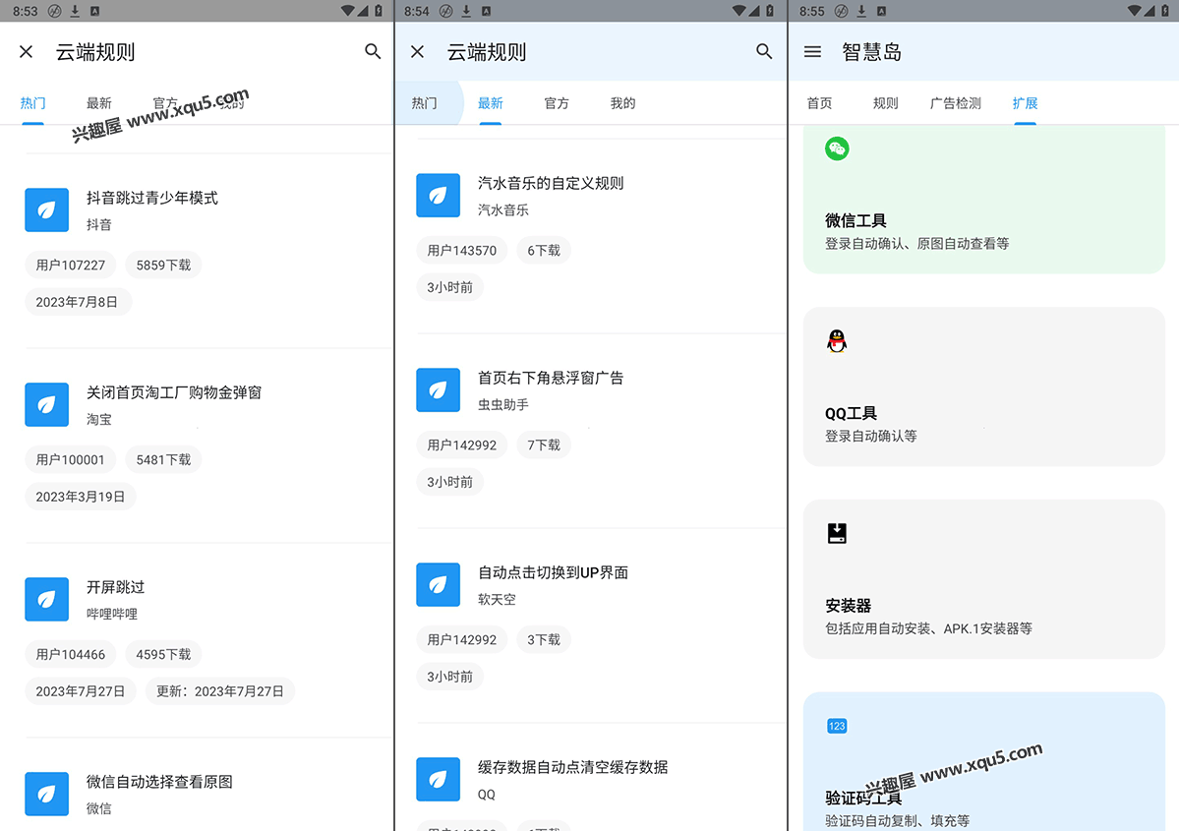
Task: Switch to 扩展 tab in 智慧岛
Action: (1025, 103)
